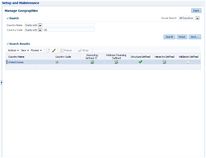Viewport: 206px width, 158px height.
Task: Click the Done button
Action: (x=196, y=11)
